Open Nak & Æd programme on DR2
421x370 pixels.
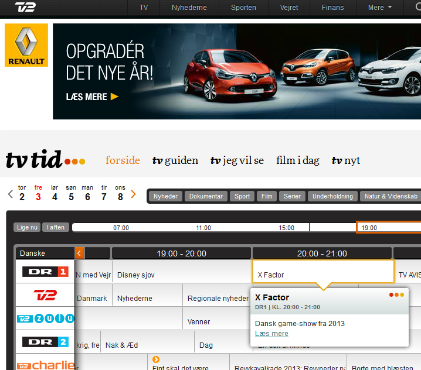147,342
